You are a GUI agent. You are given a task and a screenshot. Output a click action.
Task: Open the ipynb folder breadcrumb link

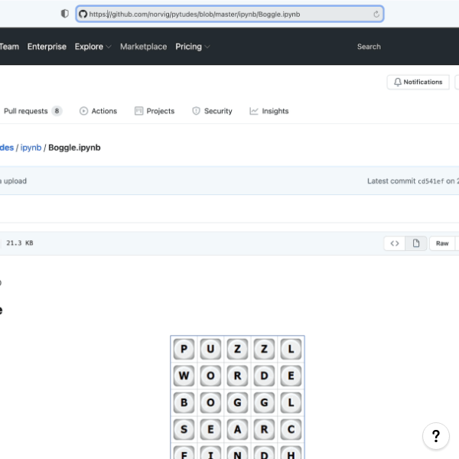(x=31, y=148)
